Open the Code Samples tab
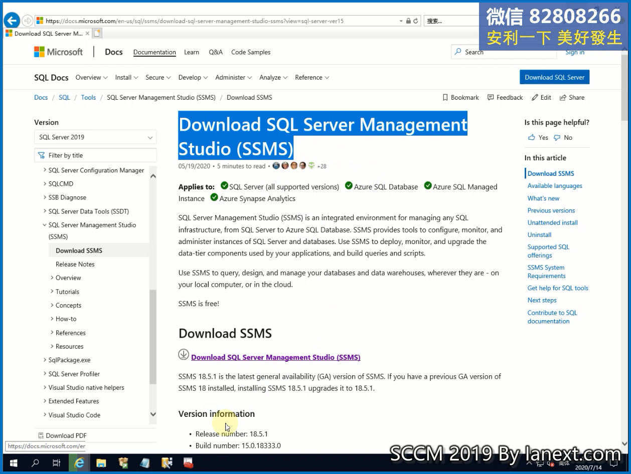The image size is (631, 474). (x=251, y=52)
